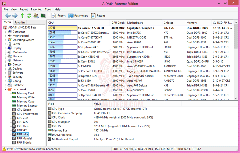Click the Forward arrow toolbar icon
This screenshot has width=240, height=153.
(15, 16)
